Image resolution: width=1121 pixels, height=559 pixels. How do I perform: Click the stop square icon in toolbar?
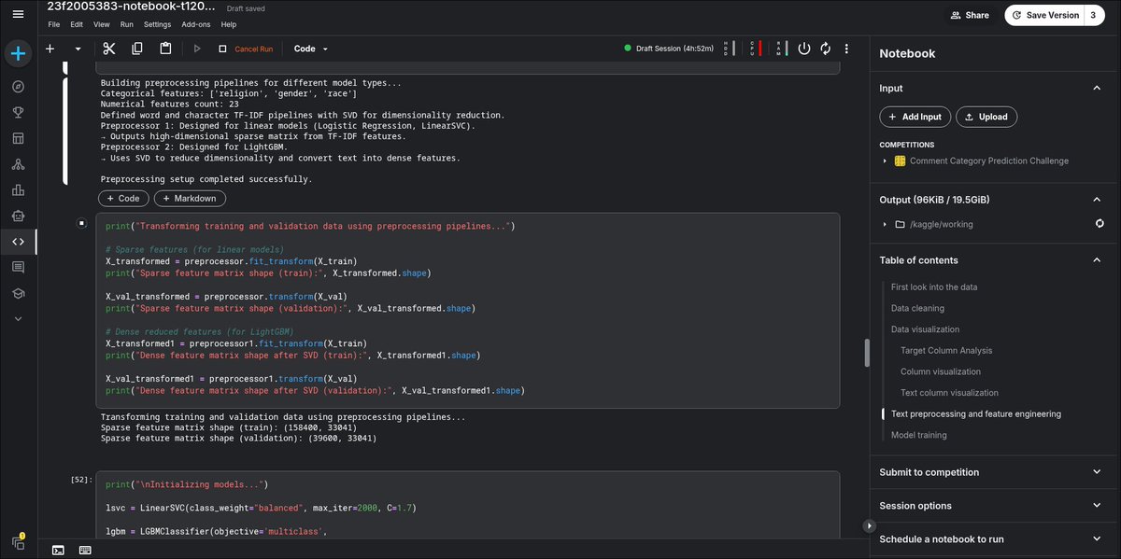click(x=222, y=49)
